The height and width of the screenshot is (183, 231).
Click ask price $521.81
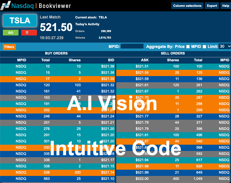coord(142,135)
